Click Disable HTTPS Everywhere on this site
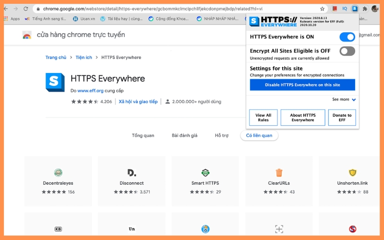 tap(302, 85)
